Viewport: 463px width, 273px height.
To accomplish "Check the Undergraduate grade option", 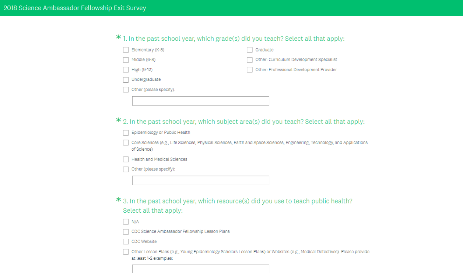I will [x=126, y=80].
